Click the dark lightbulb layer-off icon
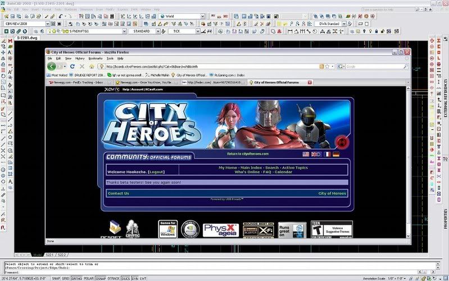Screen dimensions: 449x281 pyautogui.click(x=364, y=31)
